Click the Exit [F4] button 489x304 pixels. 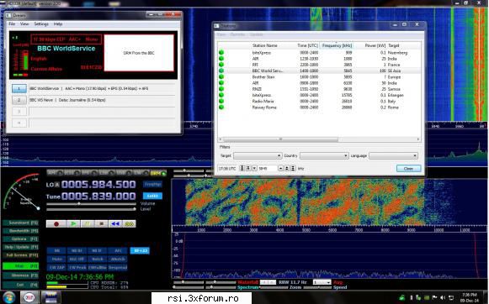click(x=20, y=285)
